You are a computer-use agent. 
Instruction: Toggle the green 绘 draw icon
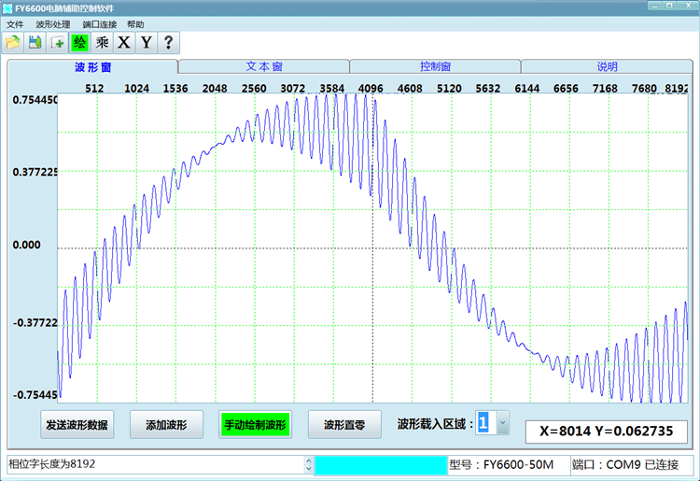pos(79,42)
